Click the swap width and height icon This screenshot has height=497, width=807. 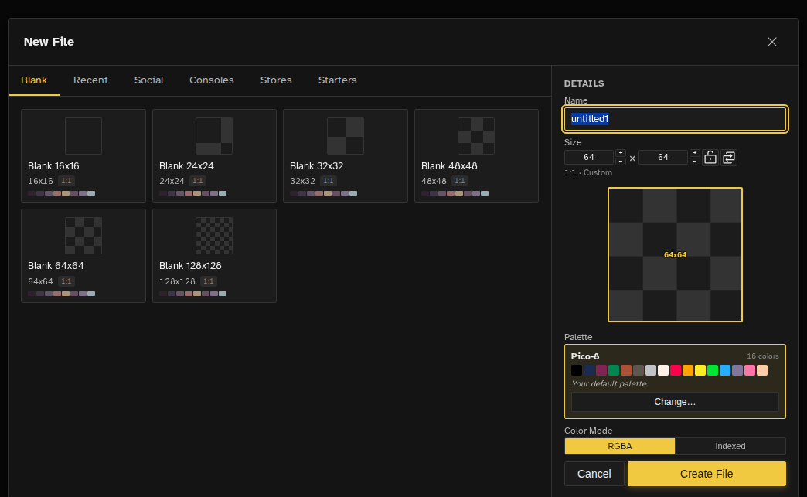click(729, 158)
